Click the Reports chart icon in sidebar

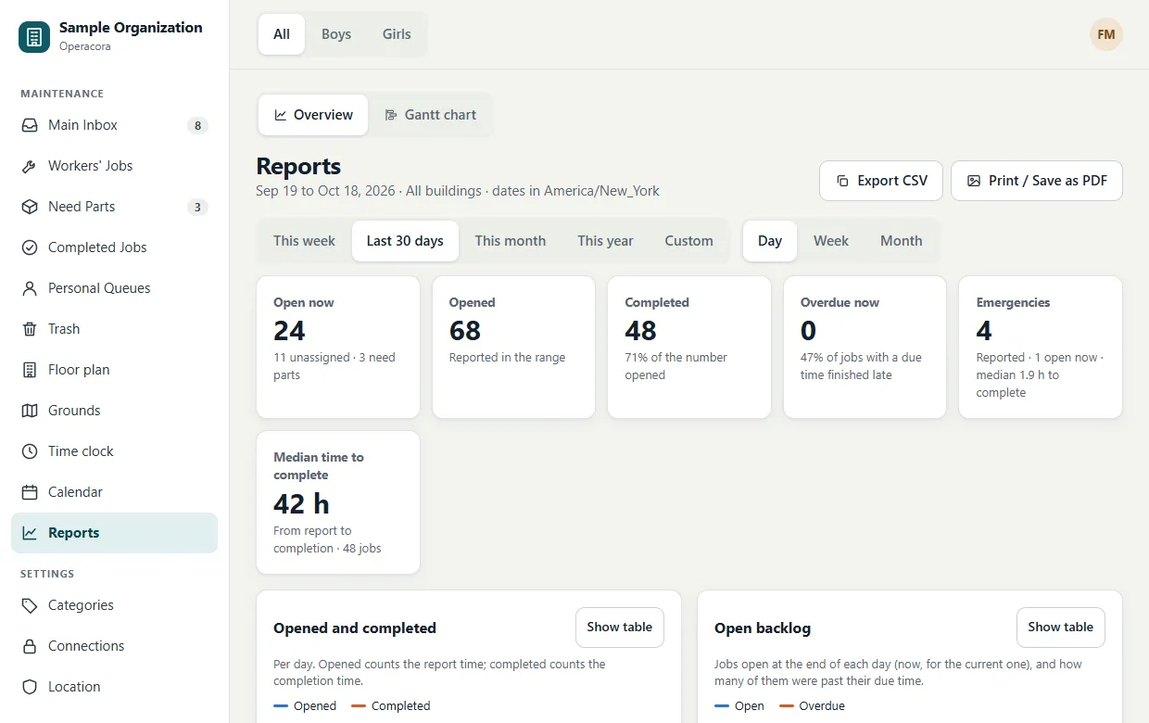[30, 533]
